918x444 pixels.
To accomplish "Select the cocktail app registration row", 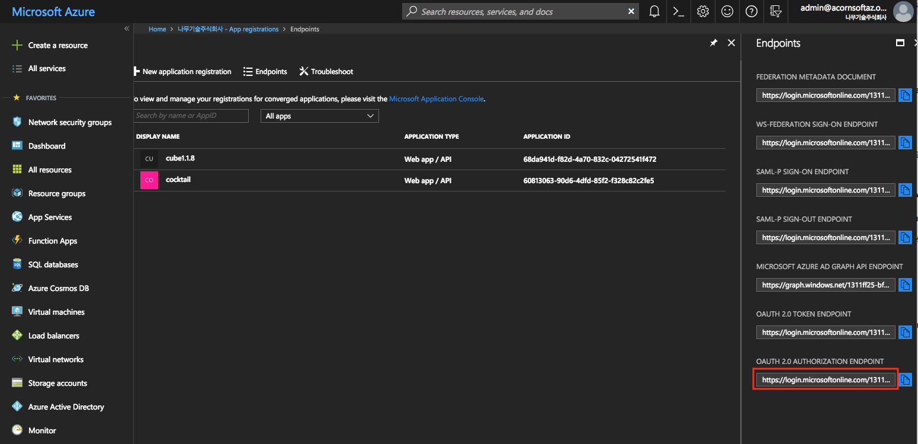I will [x=178, y=180].
